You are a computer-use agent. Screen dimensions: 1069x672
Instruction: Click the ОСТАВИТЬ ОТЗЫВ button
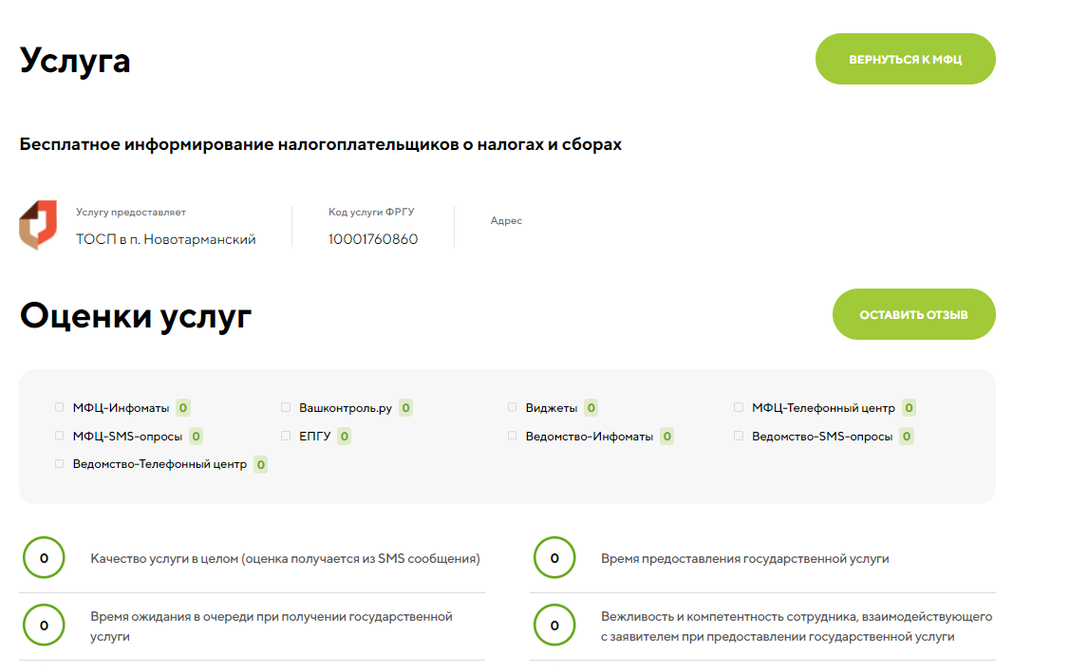click(x=913, y=314)
